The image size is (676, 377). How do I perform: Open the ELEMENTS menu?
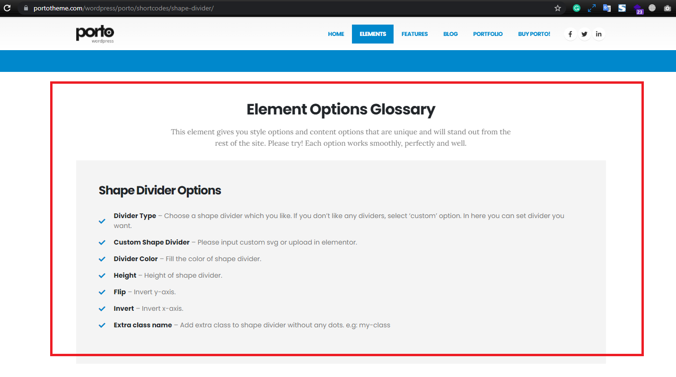tap(373, 34)
